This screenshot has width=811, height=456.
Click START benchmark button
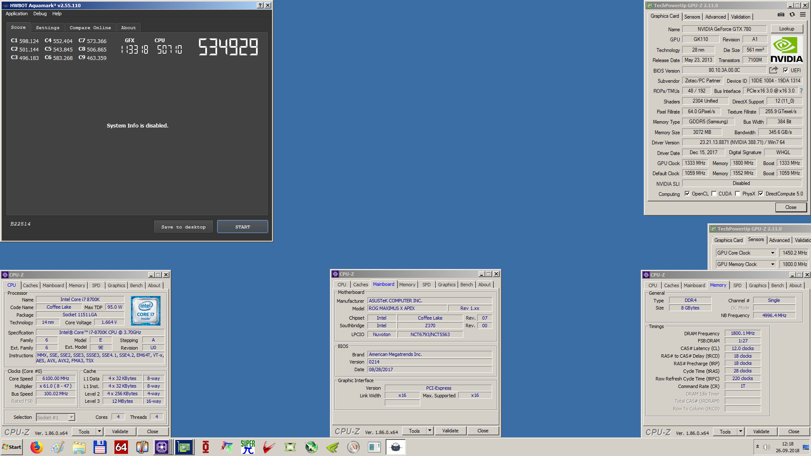[x=242, y=227]
